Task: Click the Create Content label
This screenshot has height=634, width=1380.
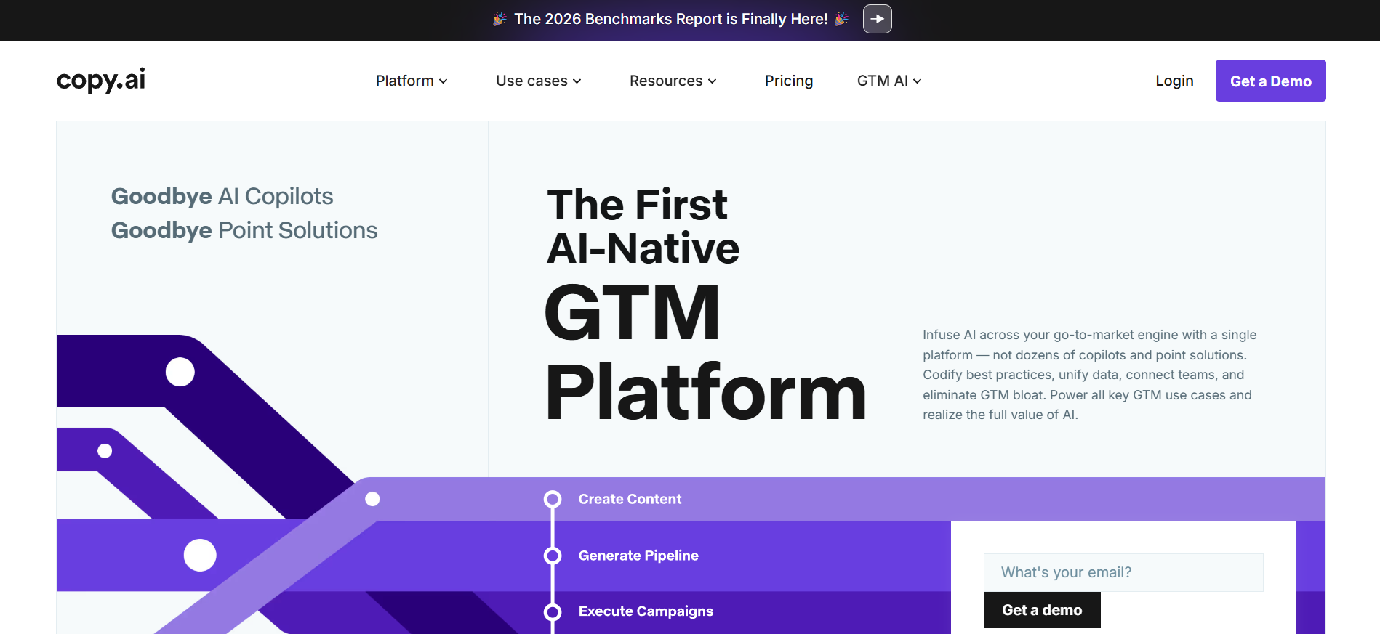Action: tap(630, 499)
